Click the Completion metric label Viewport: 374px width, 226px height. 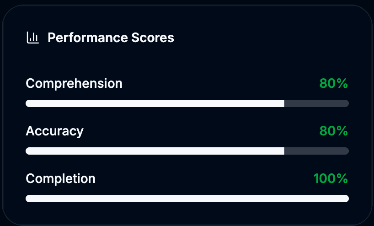(60, 178)
